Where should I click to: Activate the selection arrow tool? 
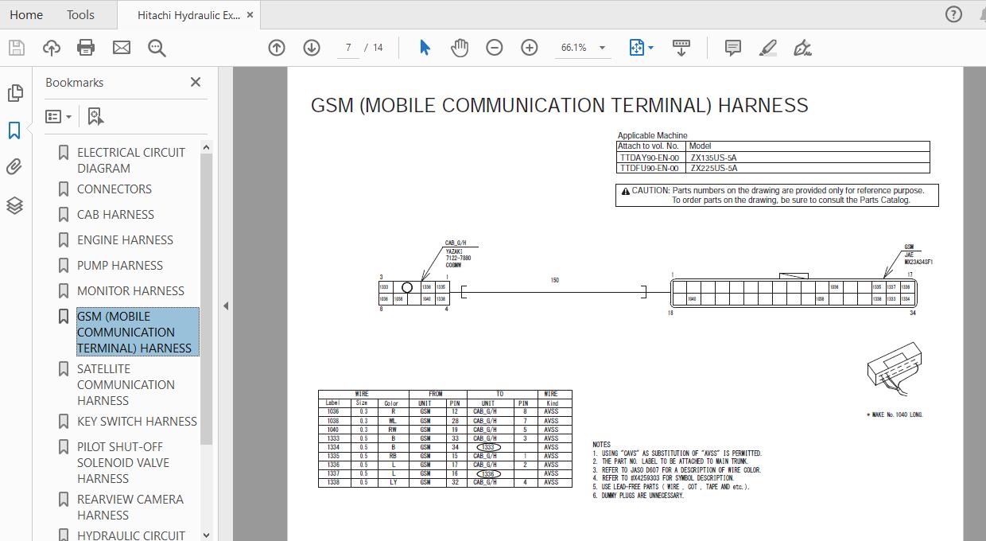click(425, 48)
